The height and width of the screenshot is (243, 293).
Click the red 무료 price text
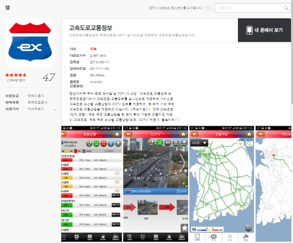[x=93, y=49]
